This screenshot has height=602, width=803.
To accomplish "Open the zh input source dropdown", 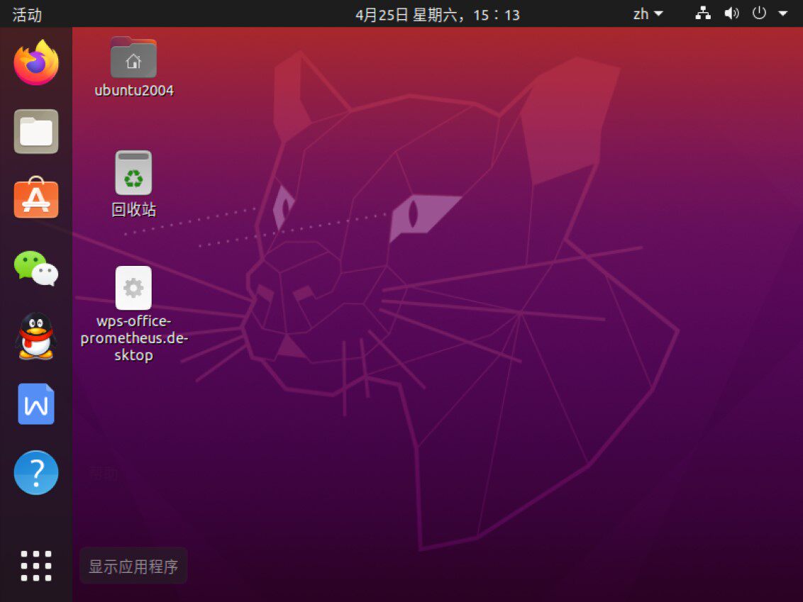I will 648,13.
